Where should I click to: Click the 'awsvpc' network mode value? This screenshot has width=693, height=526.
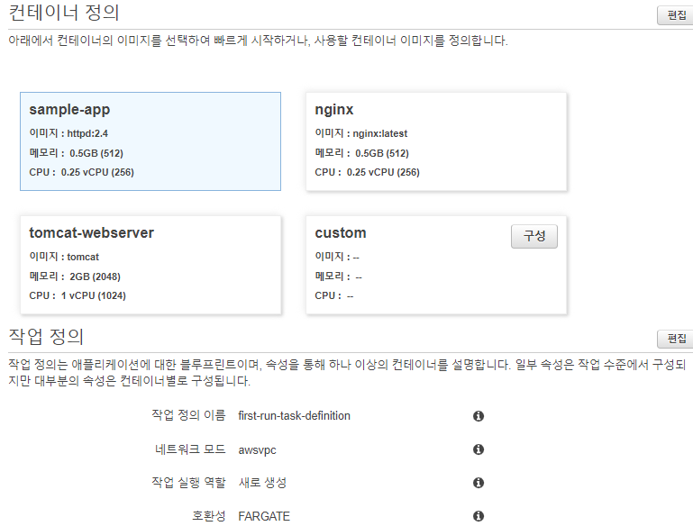[x=257, y=450]
